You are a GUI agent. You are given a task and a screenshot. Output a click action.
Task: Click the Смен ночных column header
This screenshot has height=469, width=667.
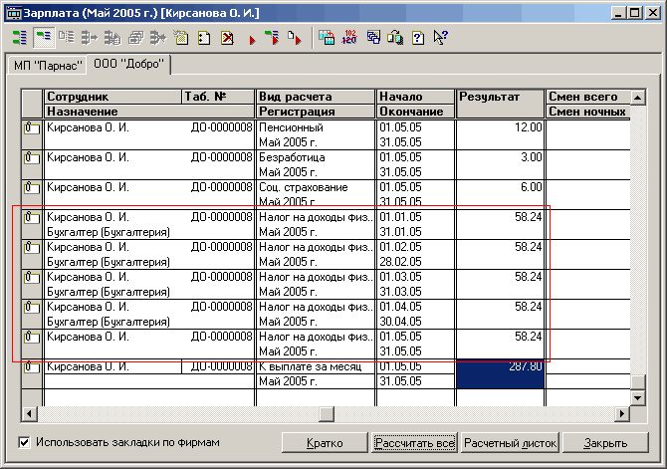[x=588, y=112]
